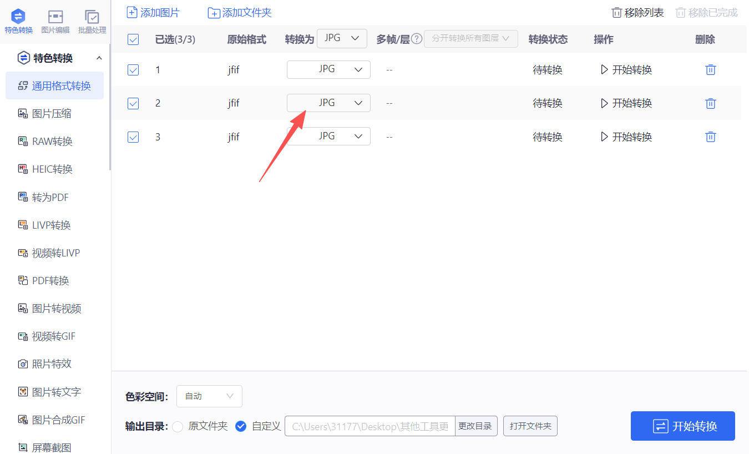The height and width of the screenshot is (454, 749).
Task: Click the 添加图片 plus icon
Action: point(132,12)
